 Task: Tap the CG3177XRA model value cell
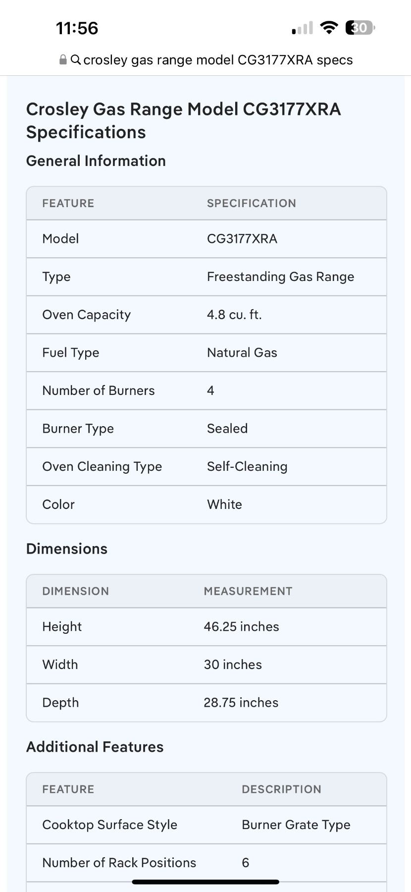pos(242,239)
